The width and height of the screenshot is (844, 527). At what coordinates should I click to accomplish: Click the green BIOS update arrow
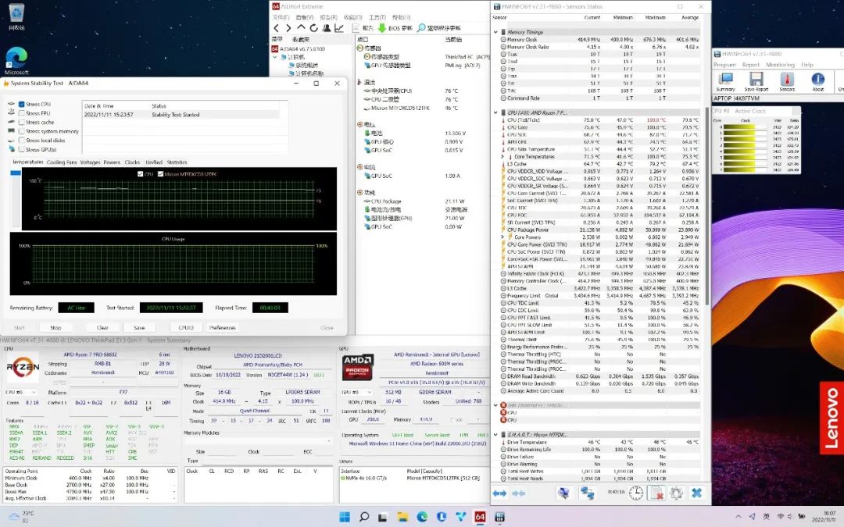(x=381, y=28)
